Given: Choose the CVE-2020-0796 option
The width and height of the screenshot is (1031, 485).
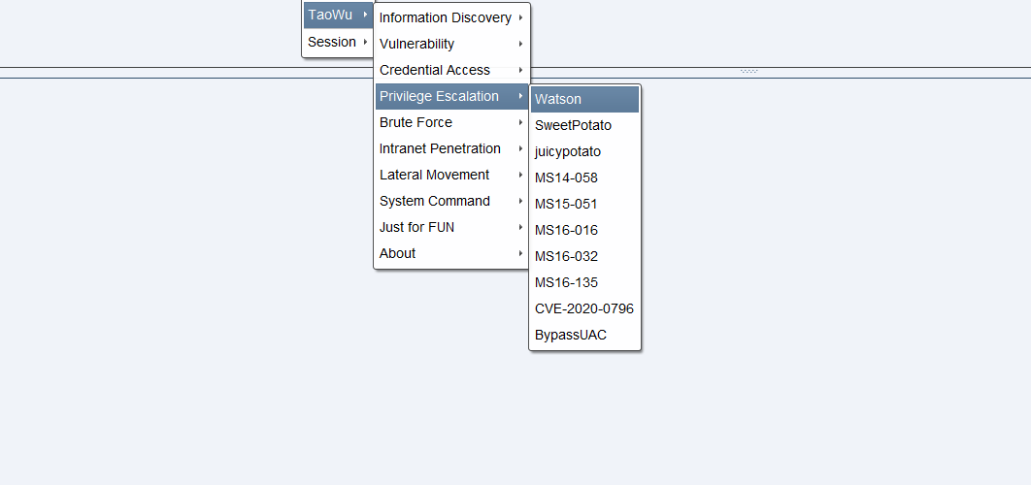Looking at the screenshot, I should [x=584, y=308].
